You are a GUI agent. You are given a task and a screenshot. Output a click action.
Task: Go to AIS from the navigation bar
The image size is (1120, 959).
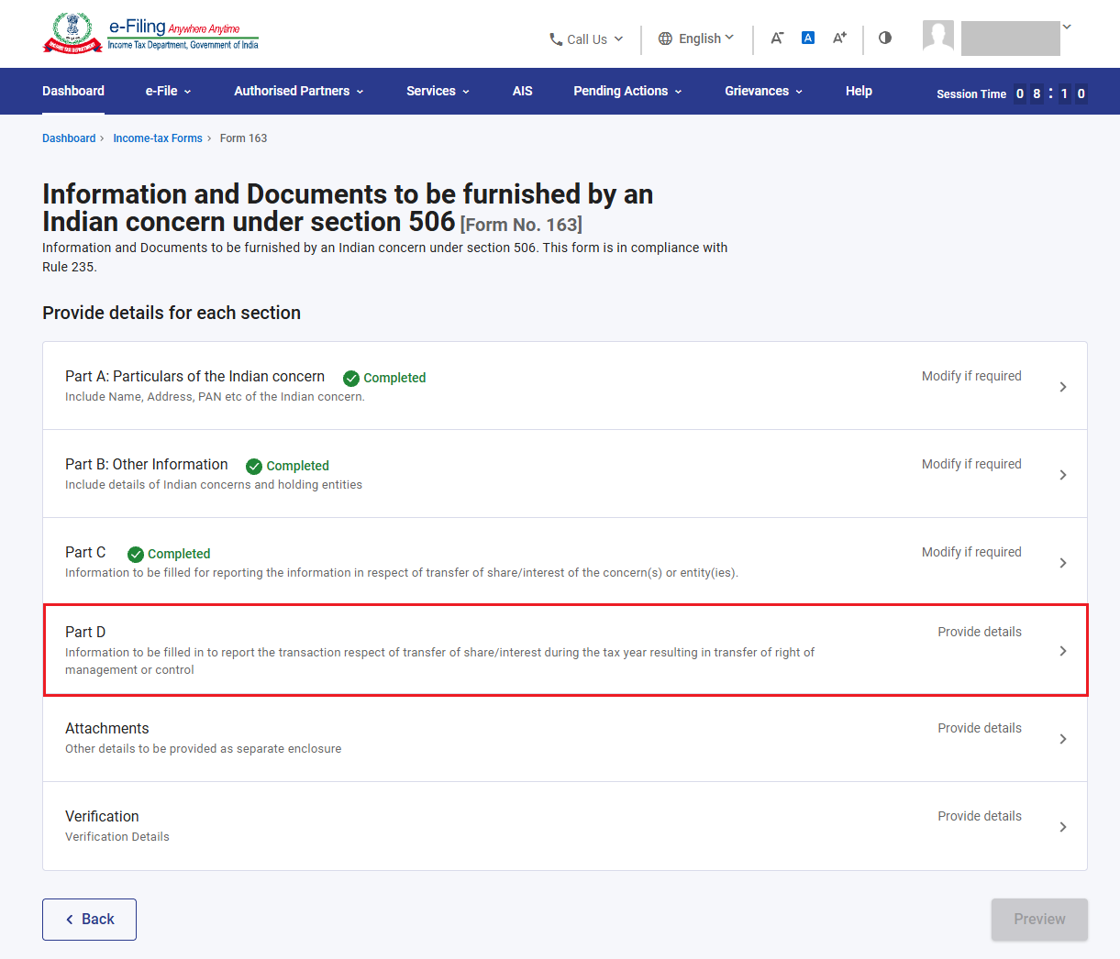(523, 91)
